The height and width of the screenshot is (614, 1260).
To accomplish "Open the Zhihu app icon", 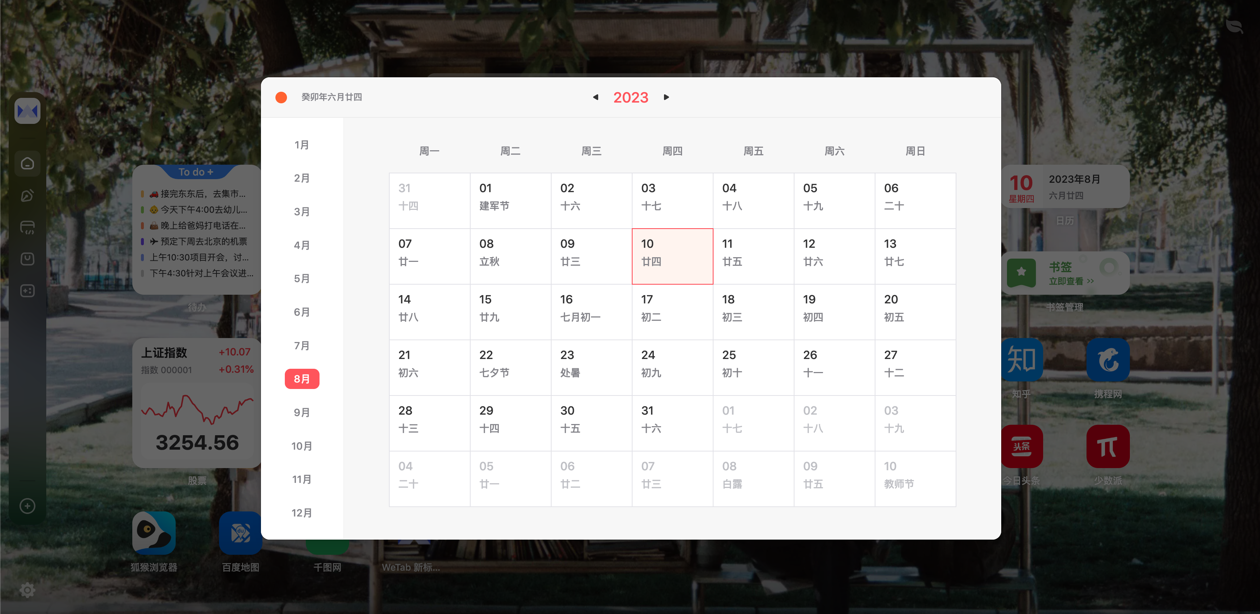I will (x=1021, y=360).
